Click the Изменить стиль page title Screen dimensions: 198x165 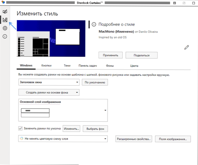coord(37,13)
